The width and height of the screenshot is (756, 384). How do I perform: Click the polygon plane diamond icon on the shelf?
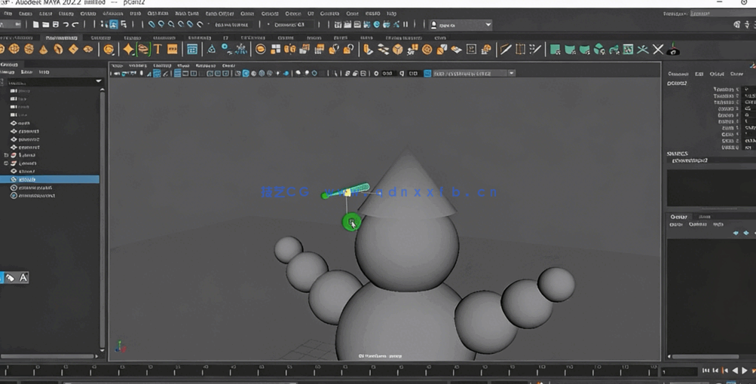pyautogui.click(x=73, y=49)
